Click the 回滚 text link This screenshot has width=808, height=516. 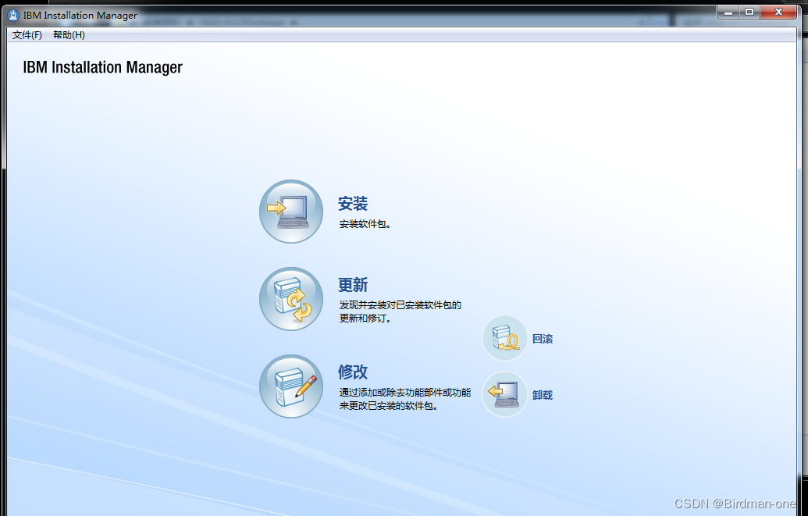tap(543, 339)
